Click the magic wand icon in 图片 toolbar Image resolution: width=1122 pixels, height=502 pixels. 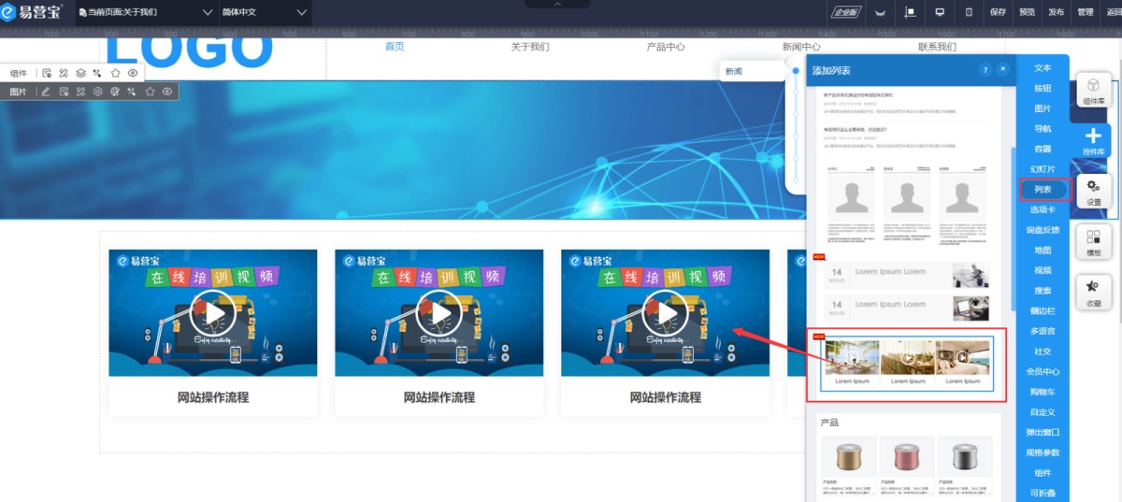pyautogui.click(x=133, y=92)
